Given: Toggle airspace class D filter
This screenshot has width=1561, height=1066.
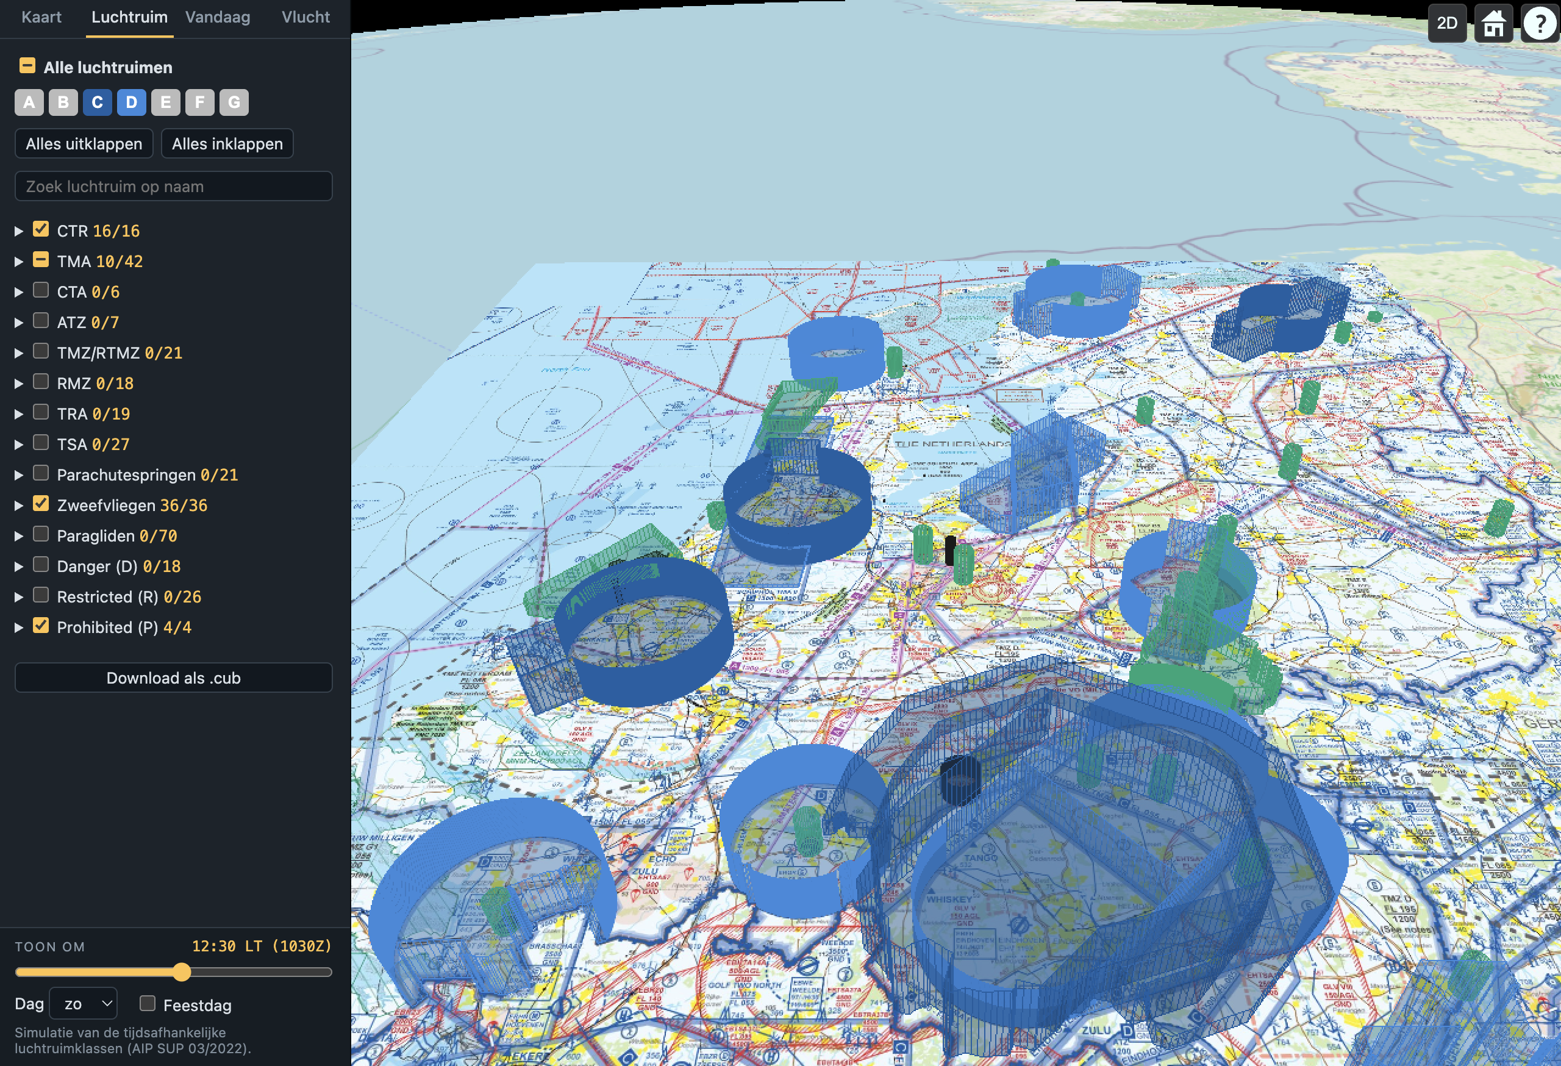Looking at the screenshot, I should coord(132,102).
